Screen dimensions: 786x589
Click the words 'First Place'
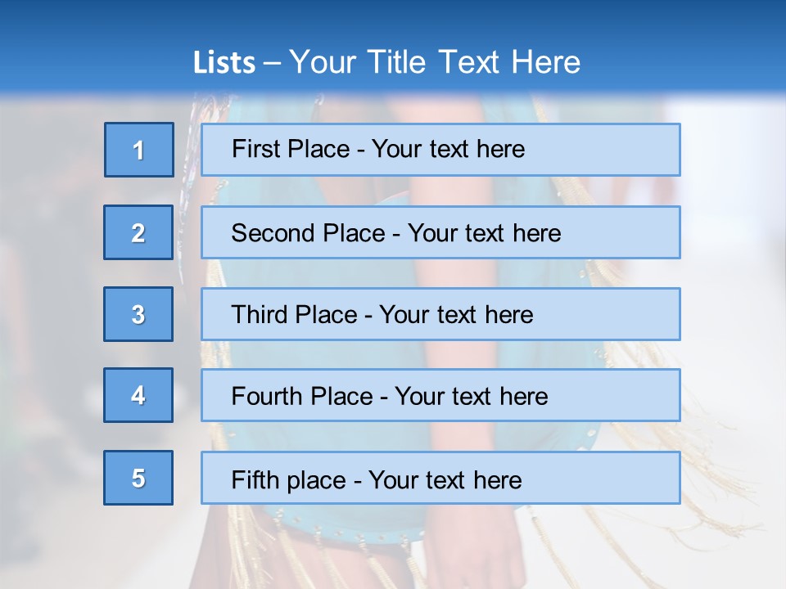coord(290,149)
